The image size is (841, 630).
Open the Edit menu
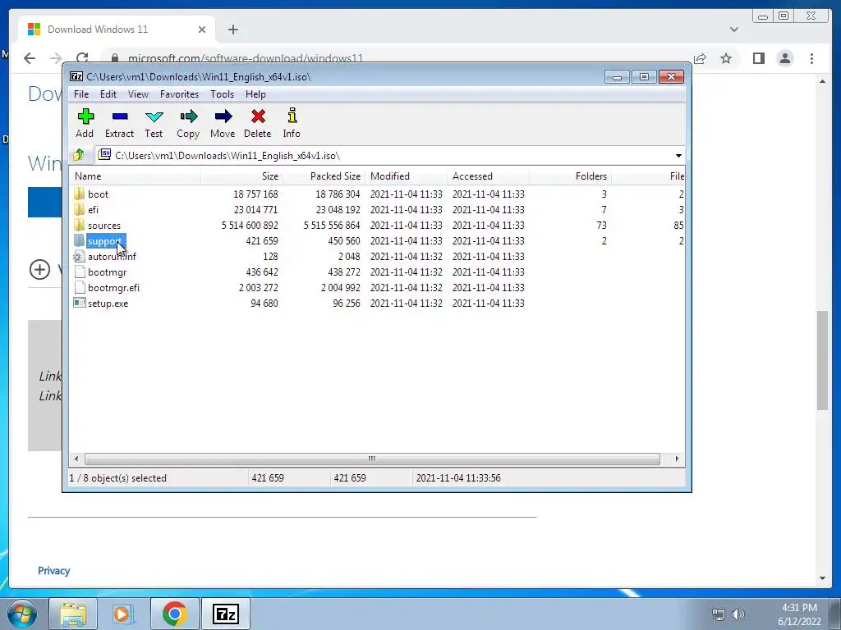point(108,94)
